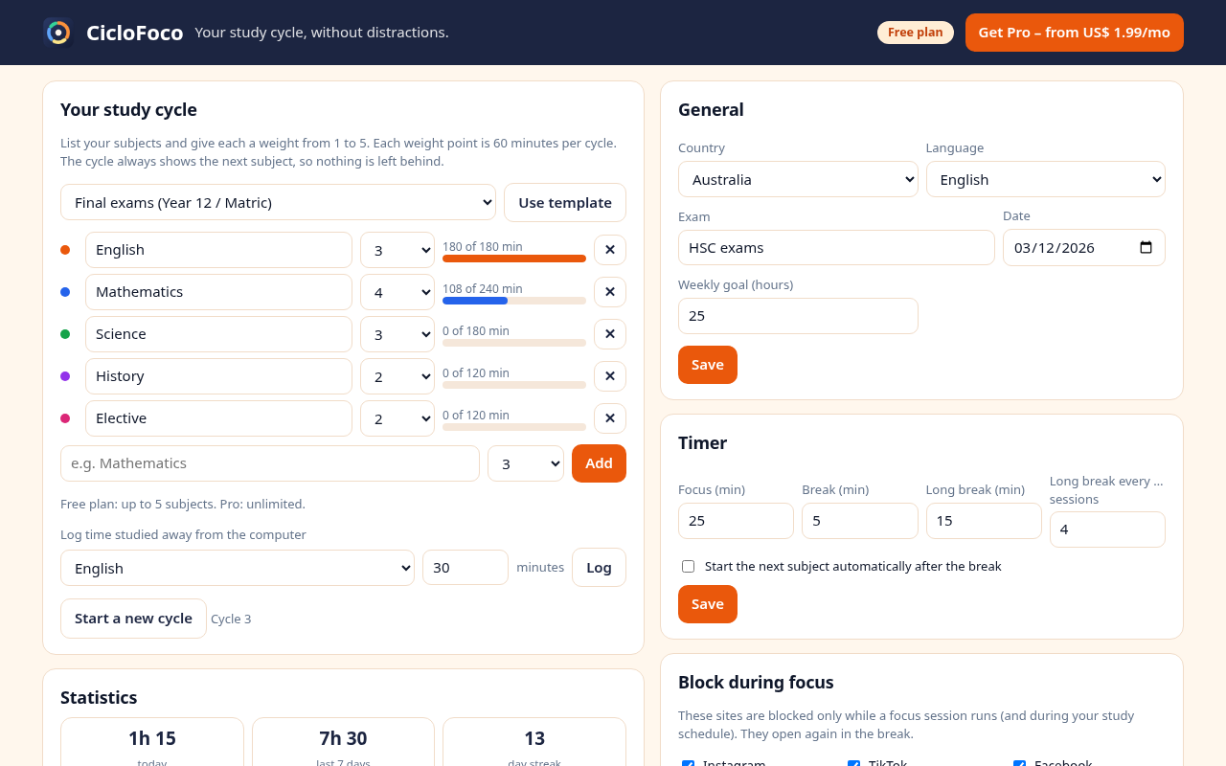Remove the Mathematics subject
The height and width of the screenshot is (766, 1226).
tap(610, 292)
